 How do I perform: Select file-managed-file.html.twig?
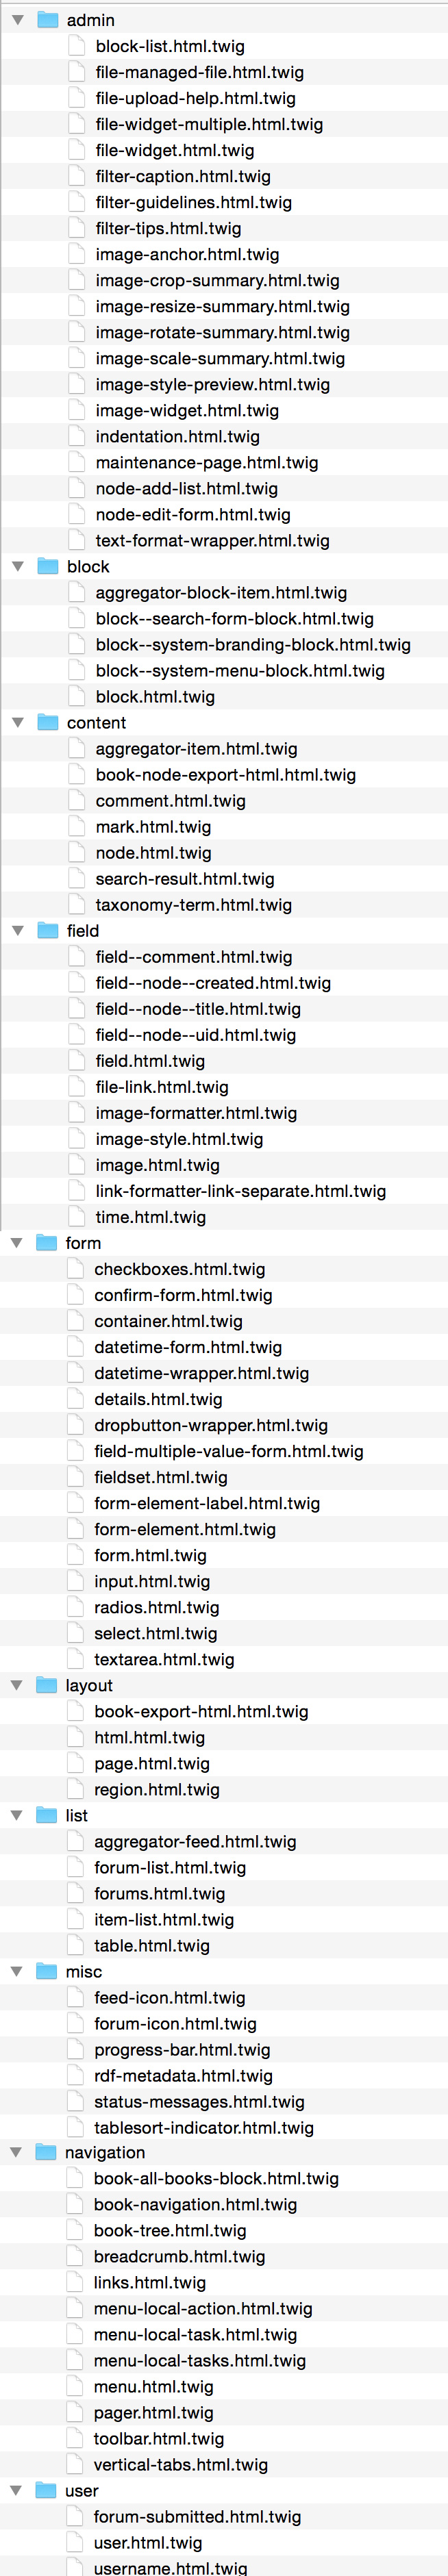[x=200, y=72]
